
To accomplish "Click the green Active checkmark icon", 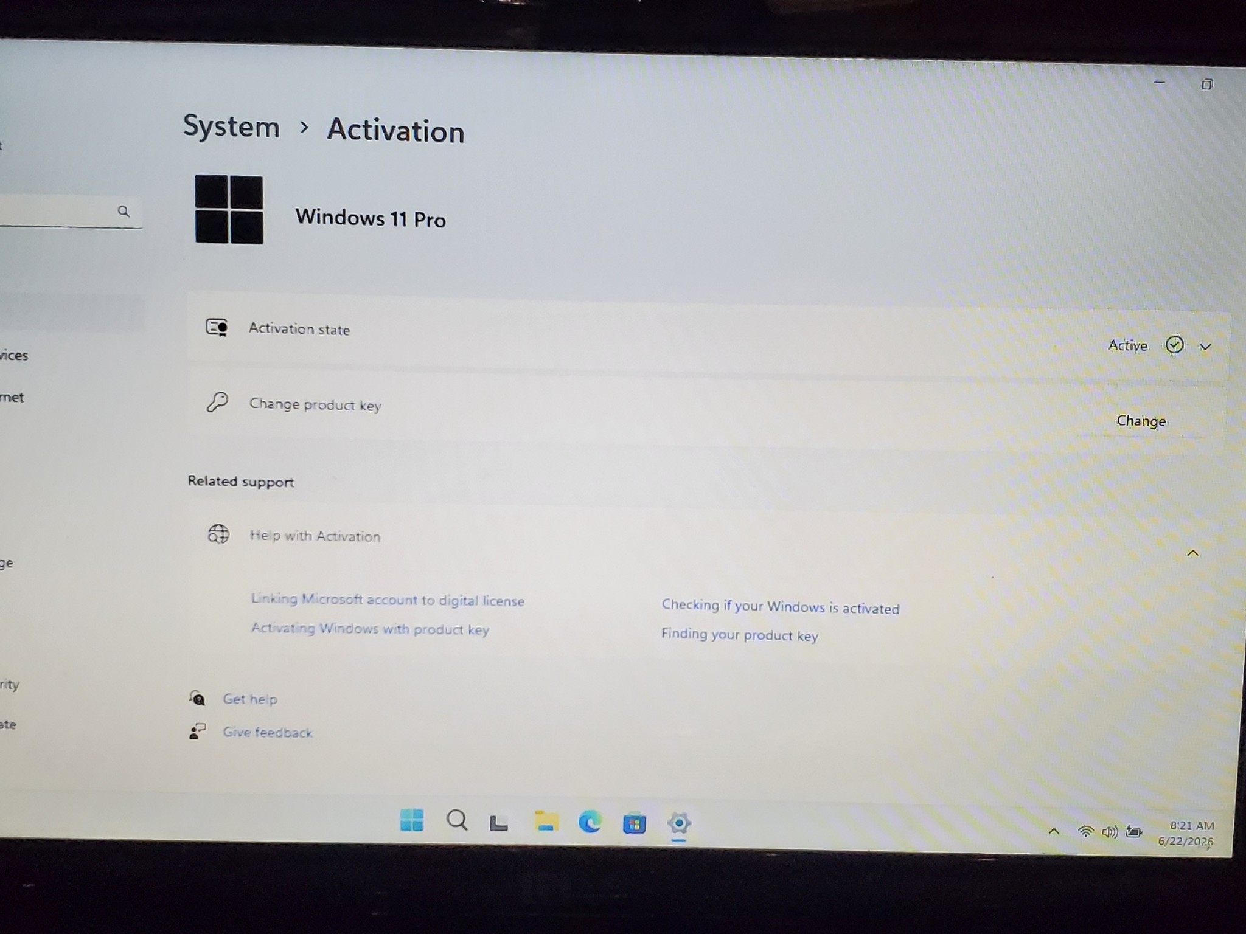I will (1174, 345).
